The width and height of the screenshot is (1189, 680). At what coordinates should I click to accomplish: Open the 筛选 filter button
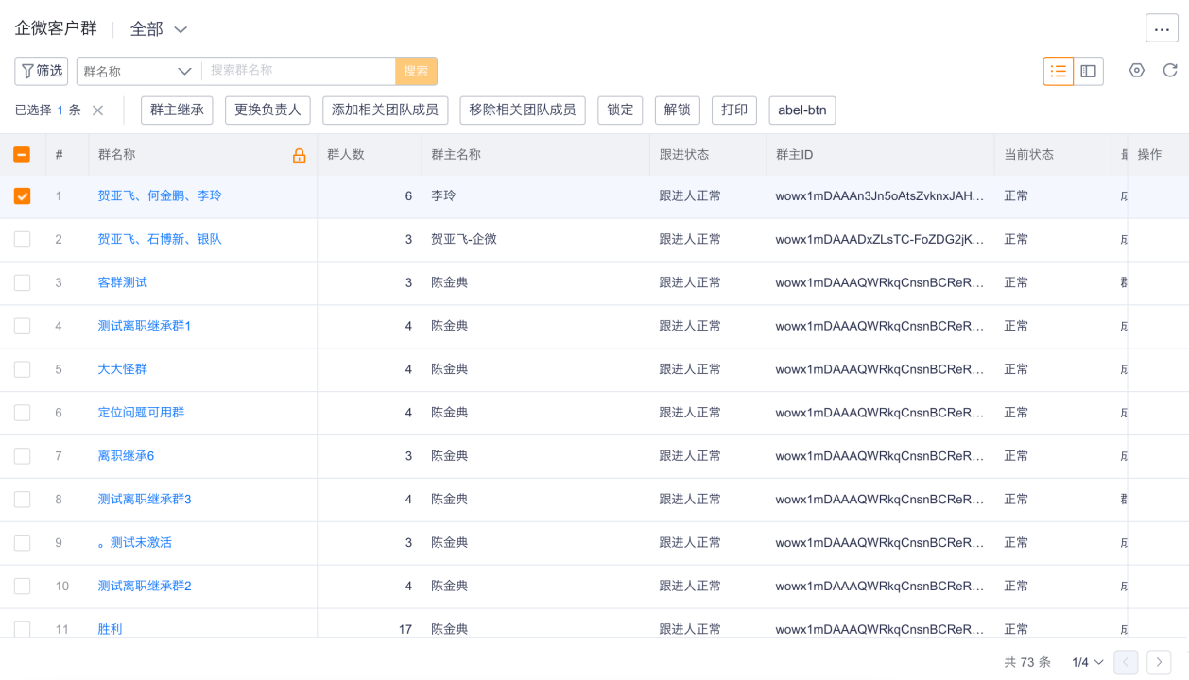[42, 71]
